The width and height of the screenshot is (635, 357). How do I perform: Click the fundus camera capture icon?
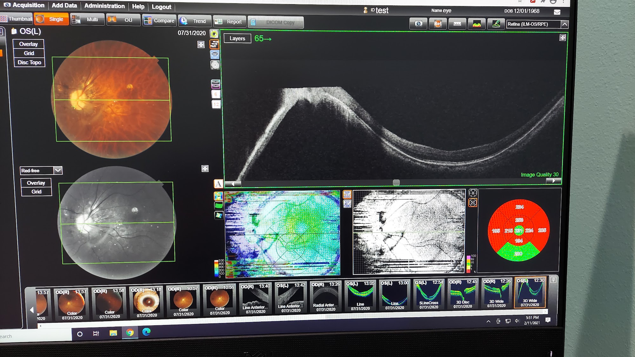[x=418, y=24]
